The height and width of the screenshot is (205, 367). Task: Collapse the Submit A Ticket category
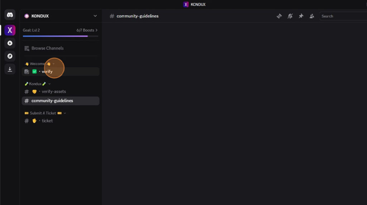point(45,113)
